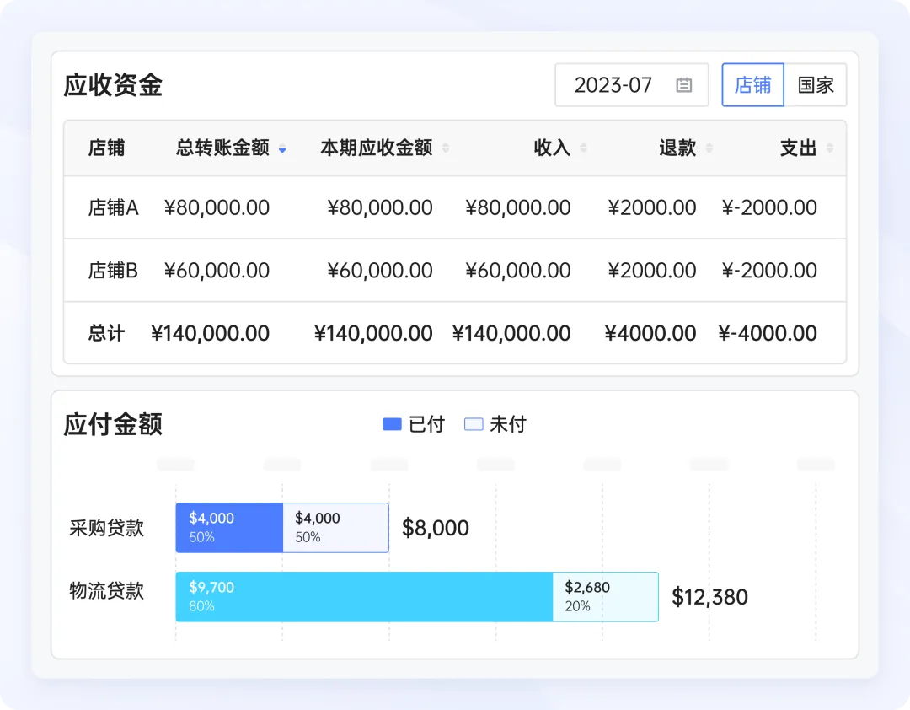Sort by 退款 column arrow
The height and width of the screenshot is (710, 910).
pyautogui.click(x=709, y=148)
